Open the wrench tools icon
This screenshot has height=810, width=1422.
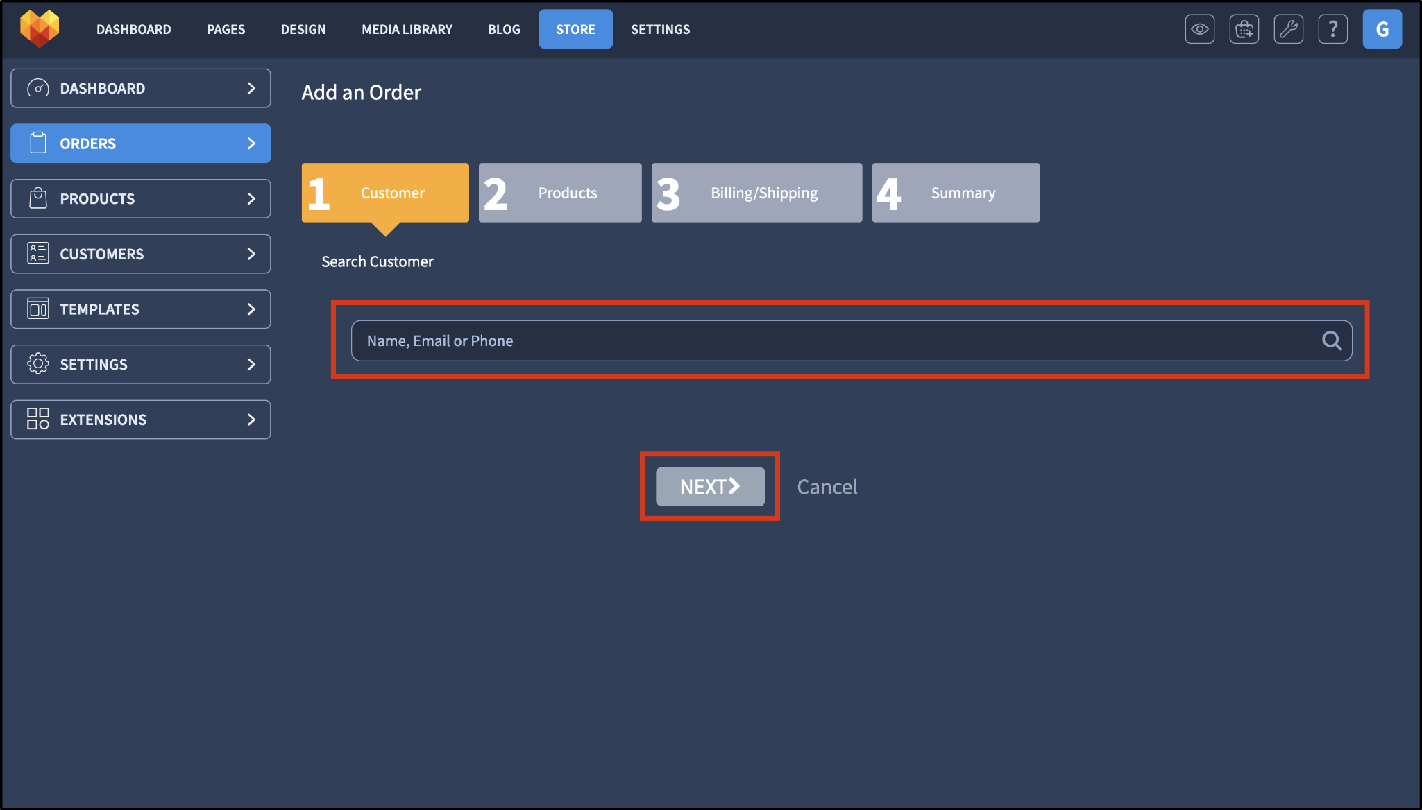1288,29
